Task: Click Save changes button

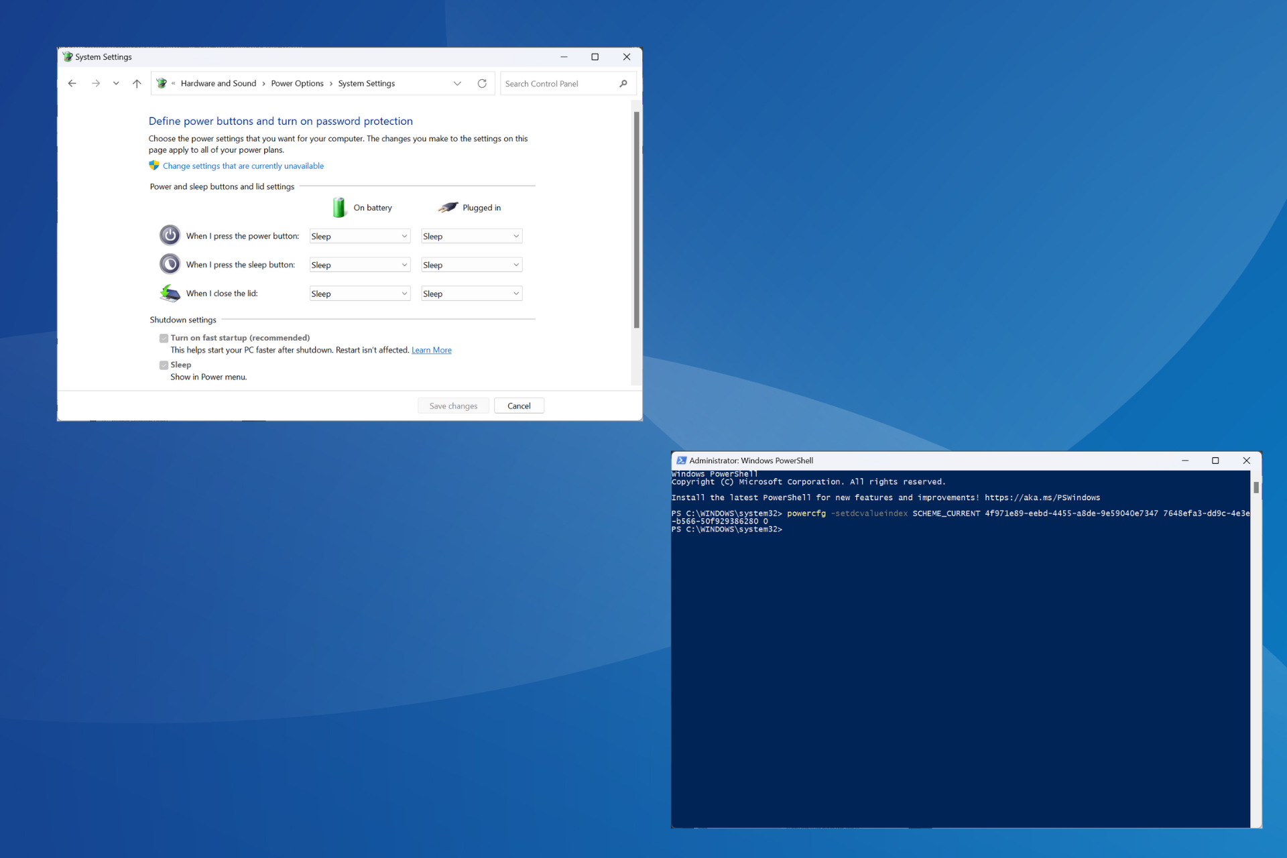Action: tap(453, 406)
